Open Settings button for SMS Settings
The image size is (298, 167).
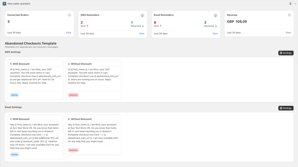[286, 53]
